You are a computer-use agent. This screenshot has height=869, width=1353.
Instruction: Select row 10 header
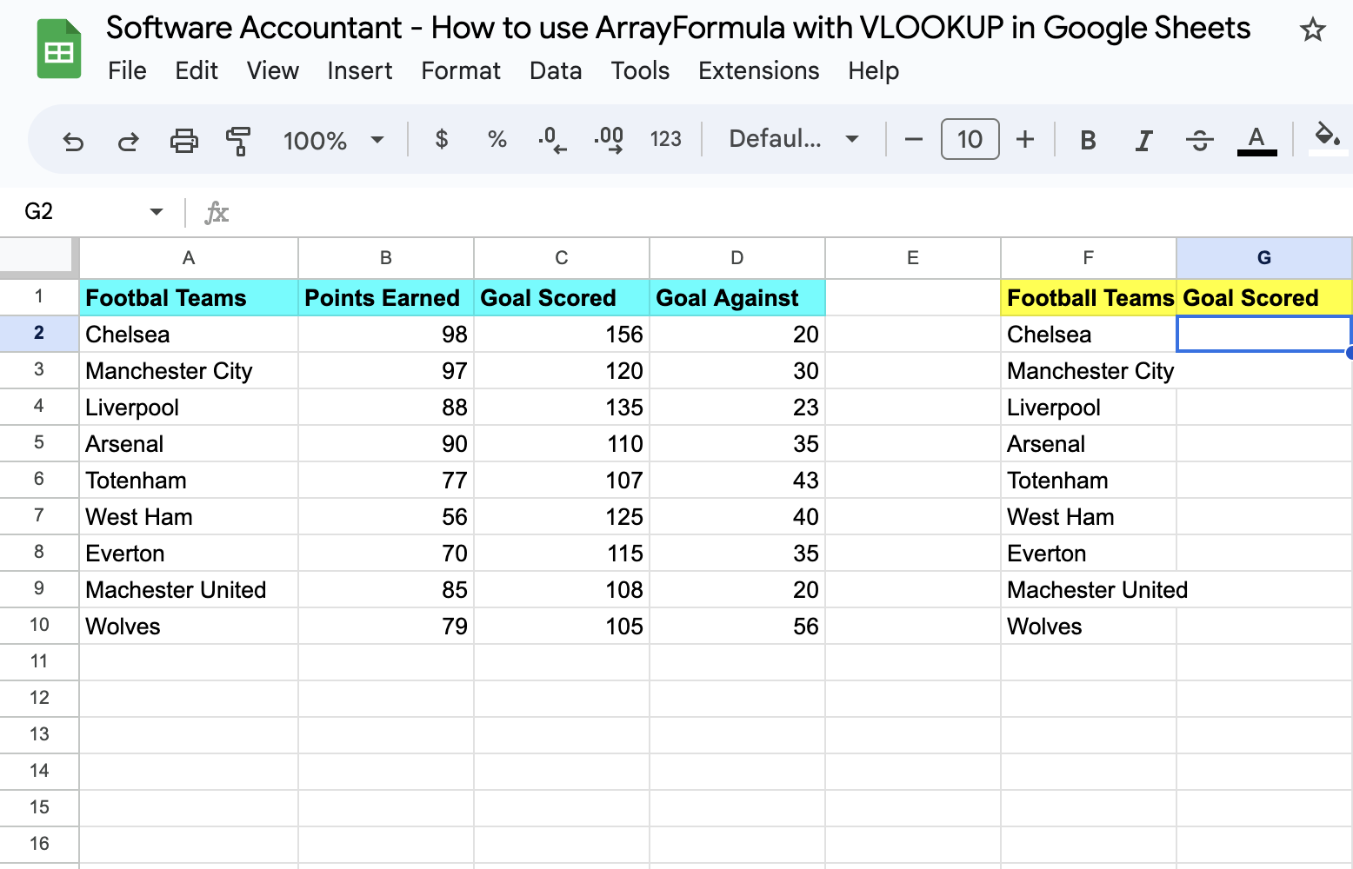39,625
